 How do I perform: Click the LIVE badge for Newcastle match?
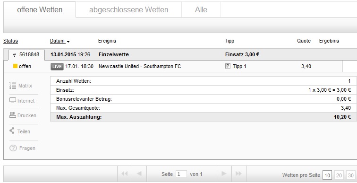coord(57,67)
